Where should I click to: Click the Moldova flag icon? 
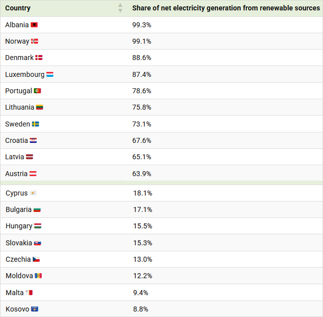click(38, 276)
